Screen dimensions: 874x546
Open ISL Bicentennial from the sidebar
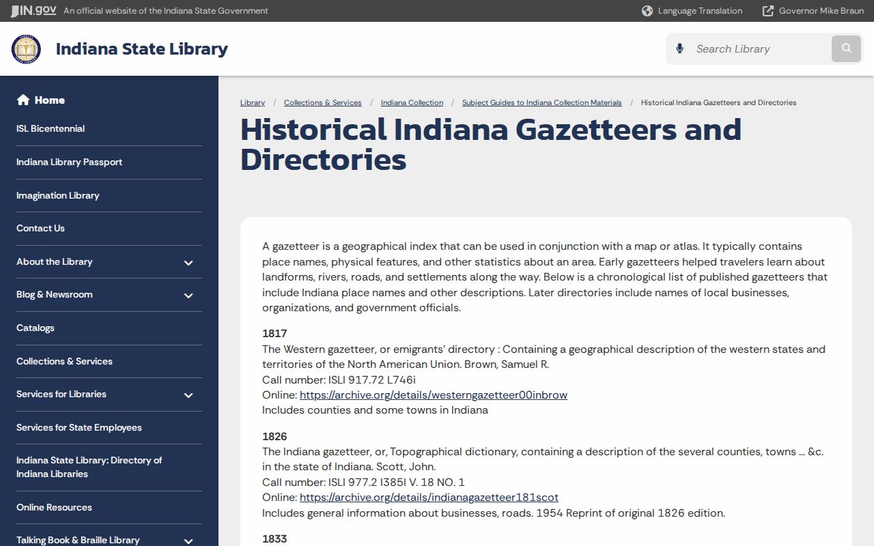(51, 128)
